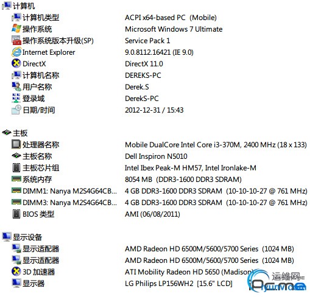Click the first 显示适配器 row icon
This screenshot has height=297, width=310.
coord(16,248)
